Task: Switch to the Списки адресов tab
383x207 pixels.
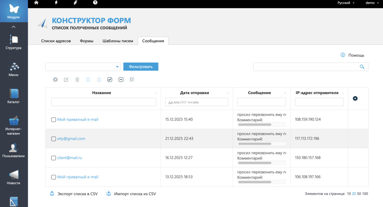Action: coord(56,41)
